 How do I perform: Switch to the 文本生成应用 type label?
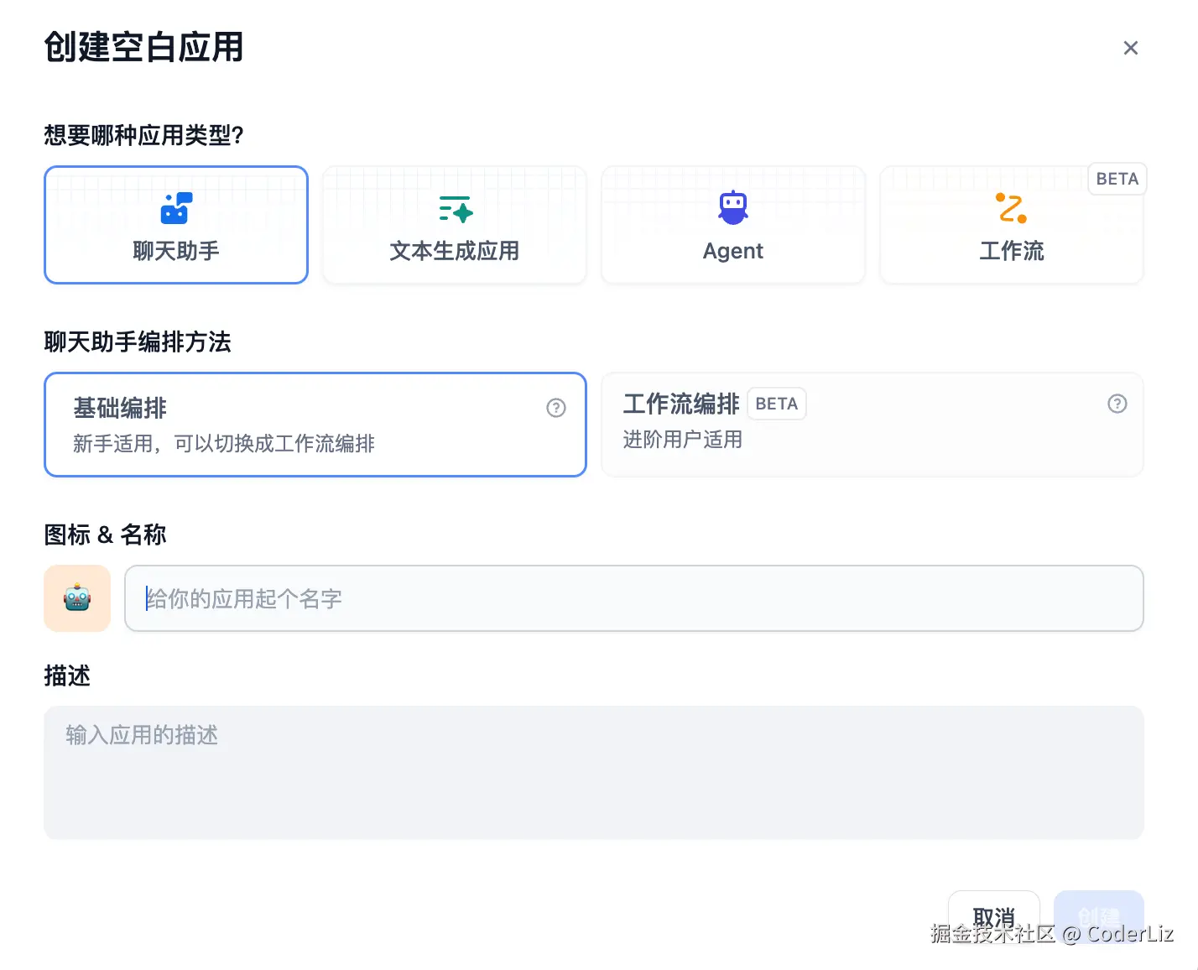point(454,251)
